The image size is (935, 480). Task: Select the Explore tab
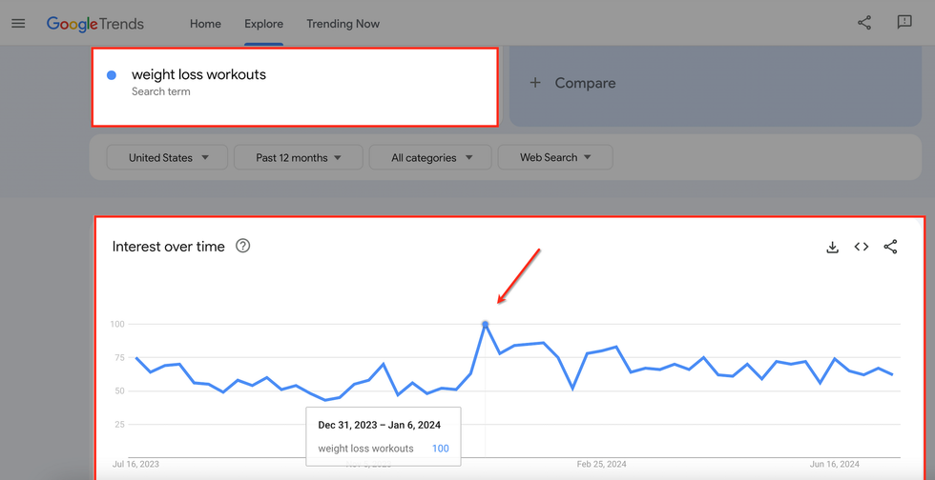263,24
